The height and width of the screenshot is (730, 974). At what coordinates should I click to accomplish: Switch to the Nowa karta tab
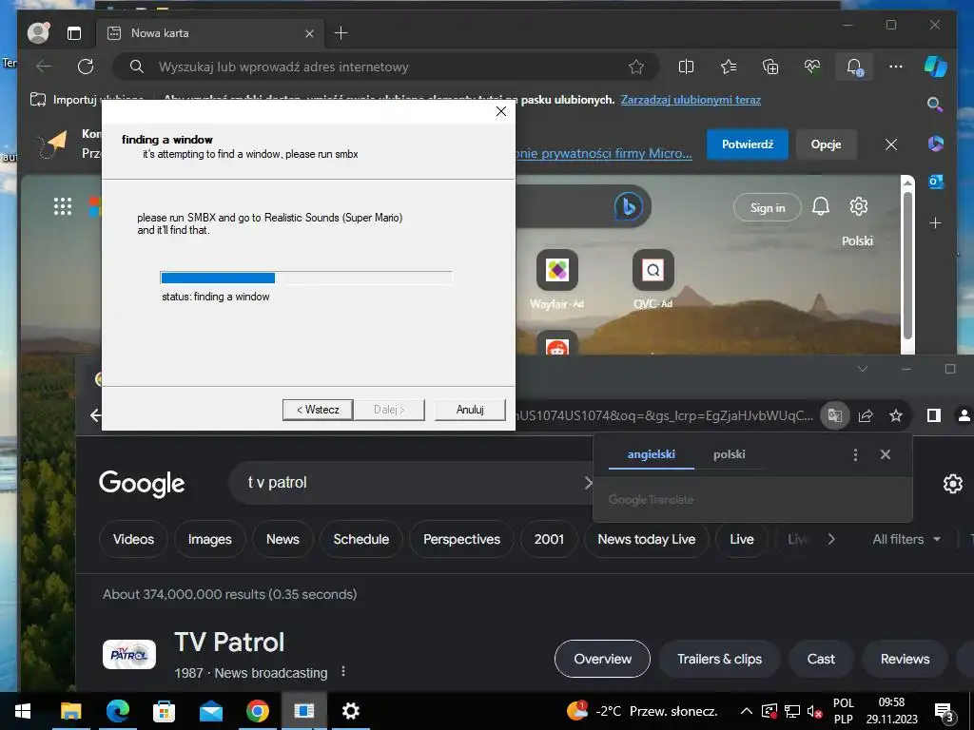(210, 33)
